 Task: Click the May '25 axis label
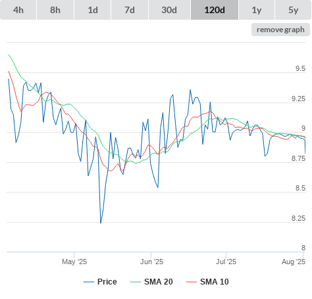pyautogui.click(x=74, y=262)
